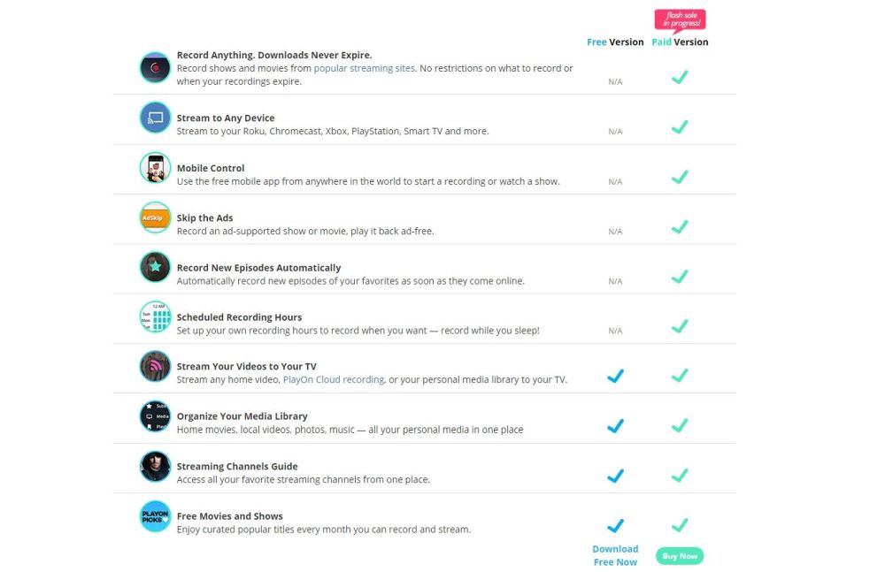Click the star icon for Record New Episodes
The width and height of the screenshot is (885, 572).
click(155, 267)
